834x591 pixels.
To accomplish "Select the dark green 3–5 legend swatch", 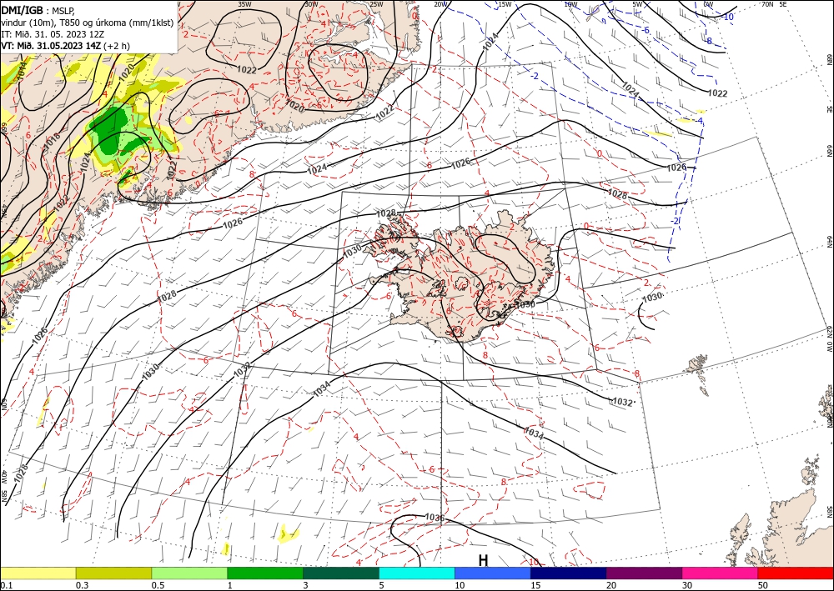I will click(341, 573).
